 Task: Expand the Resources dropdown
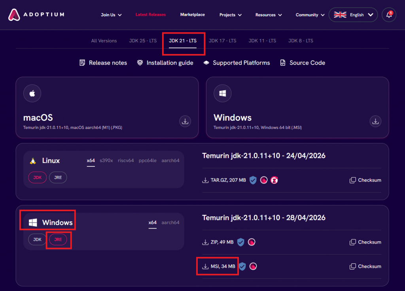point(269,15)
